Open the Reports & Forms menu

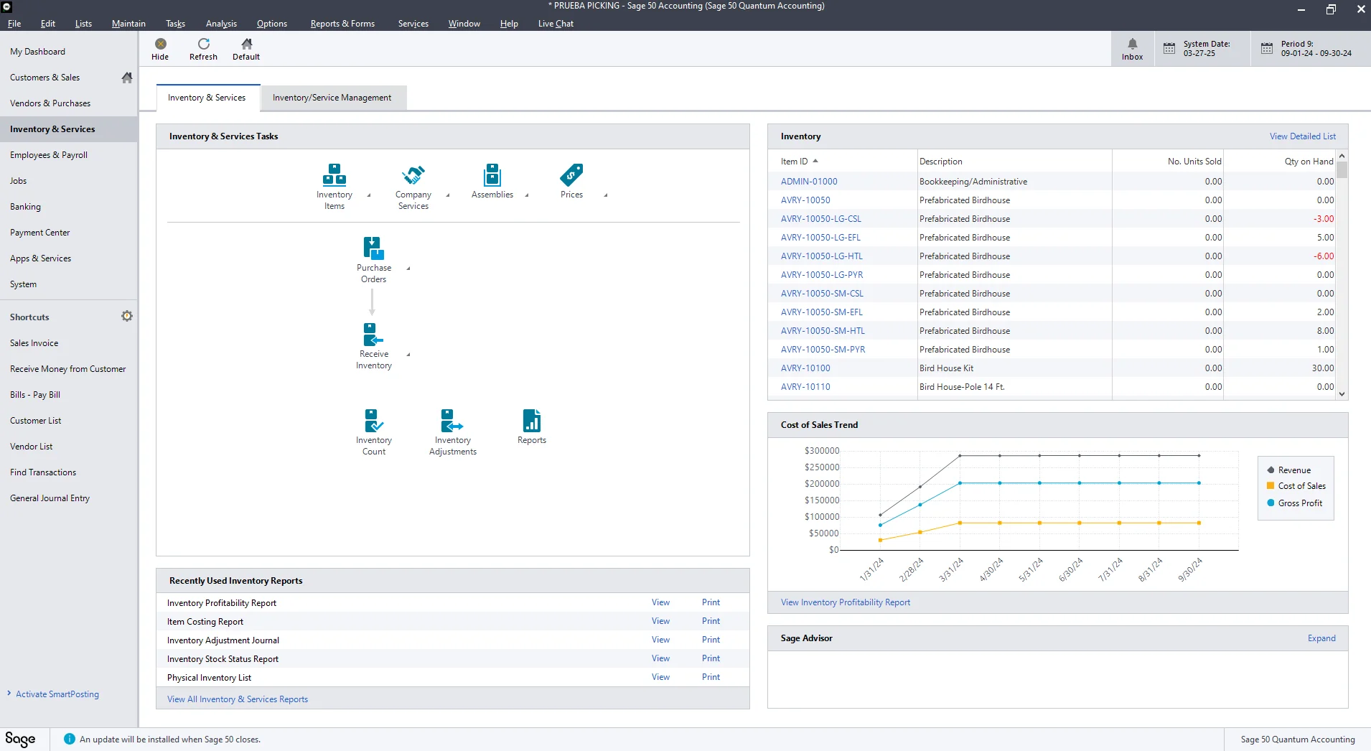pos(342,24)
